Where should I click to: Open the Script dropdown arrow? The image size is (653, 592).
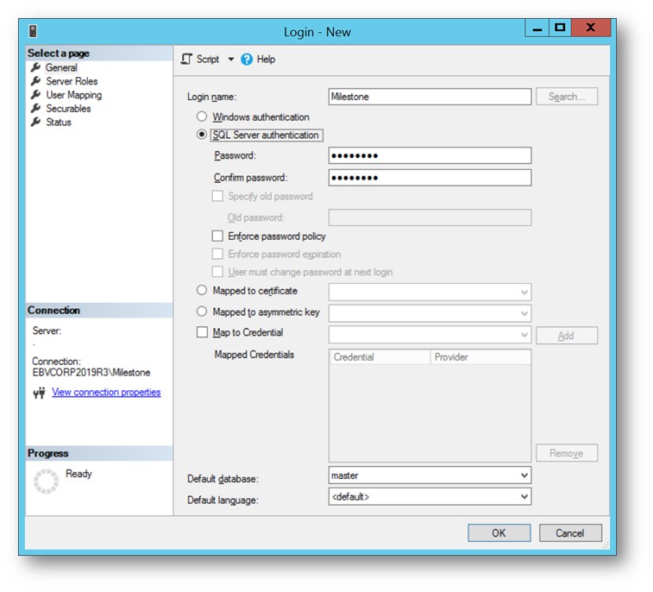click(x=230, y=60)
